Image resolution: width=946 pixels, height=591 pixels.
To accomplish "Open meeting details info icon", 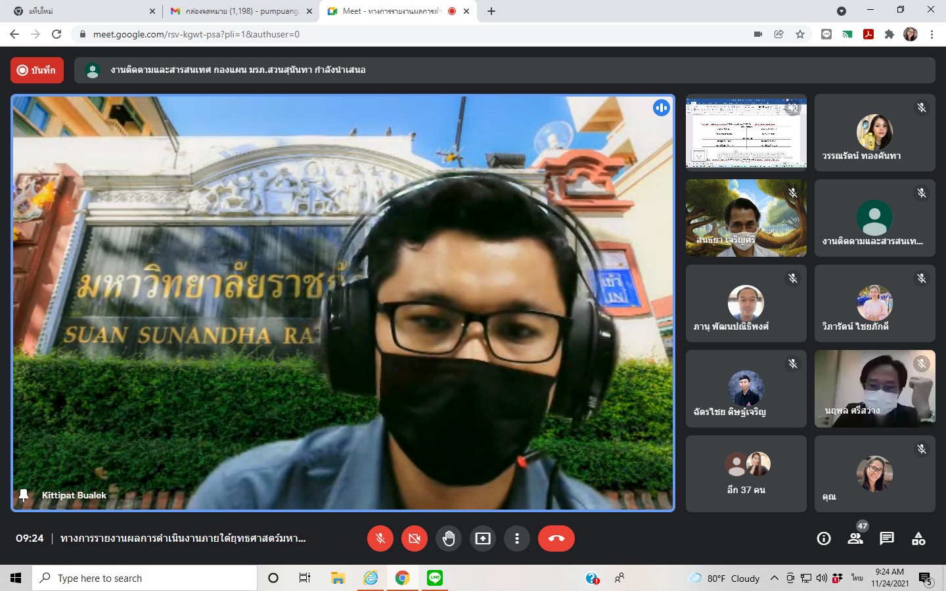I will (x=823, y=538).
